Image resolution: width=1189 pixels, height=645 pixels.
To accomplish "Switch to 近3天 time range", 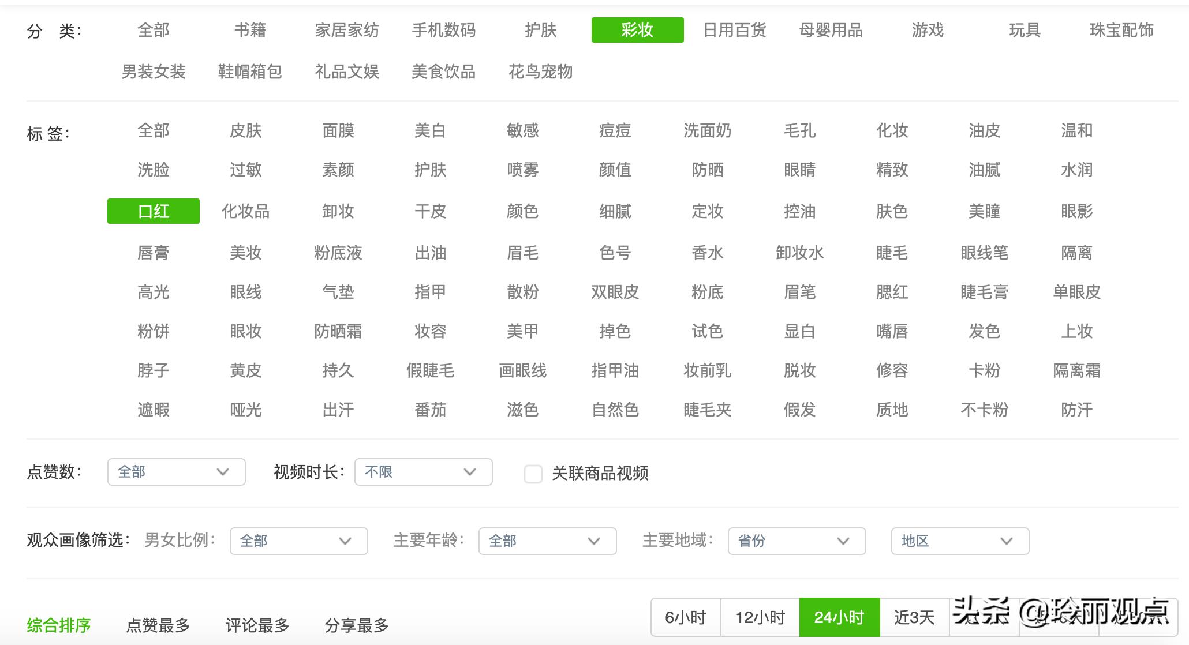I will click(914, 617).
